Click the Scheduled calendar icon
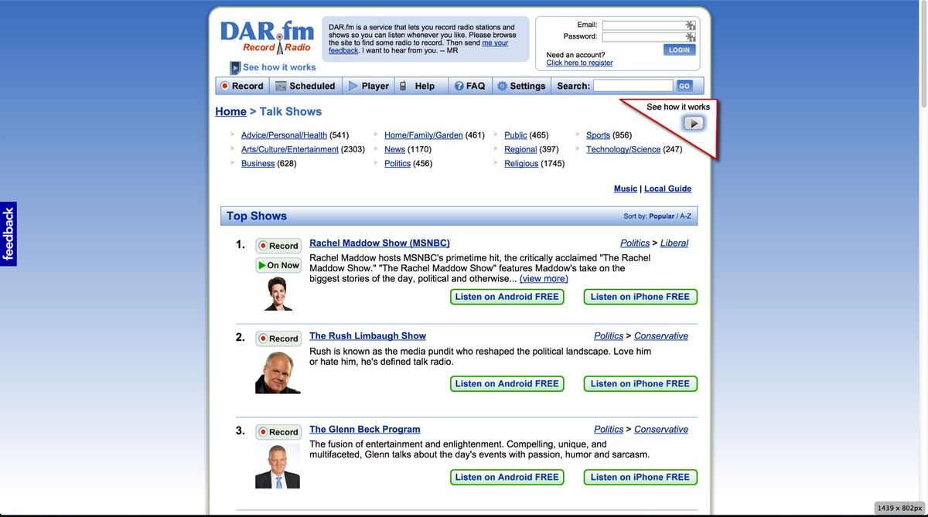 tap(280, 85)
